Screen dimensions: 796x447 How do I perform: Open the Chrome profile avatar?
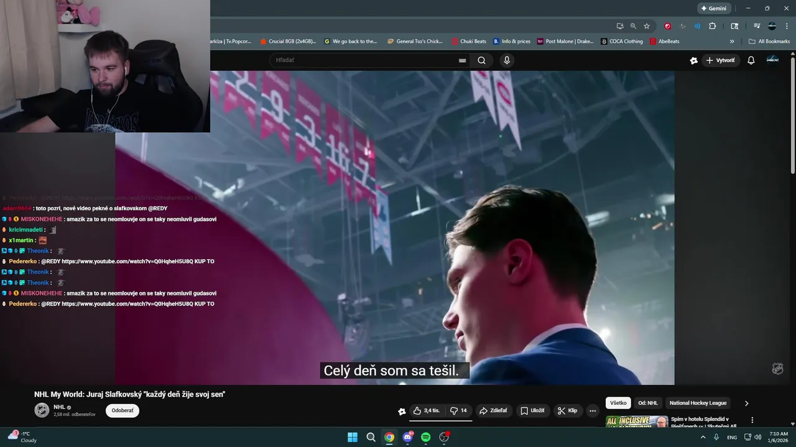pyautogui.click(x=772, y=26)
